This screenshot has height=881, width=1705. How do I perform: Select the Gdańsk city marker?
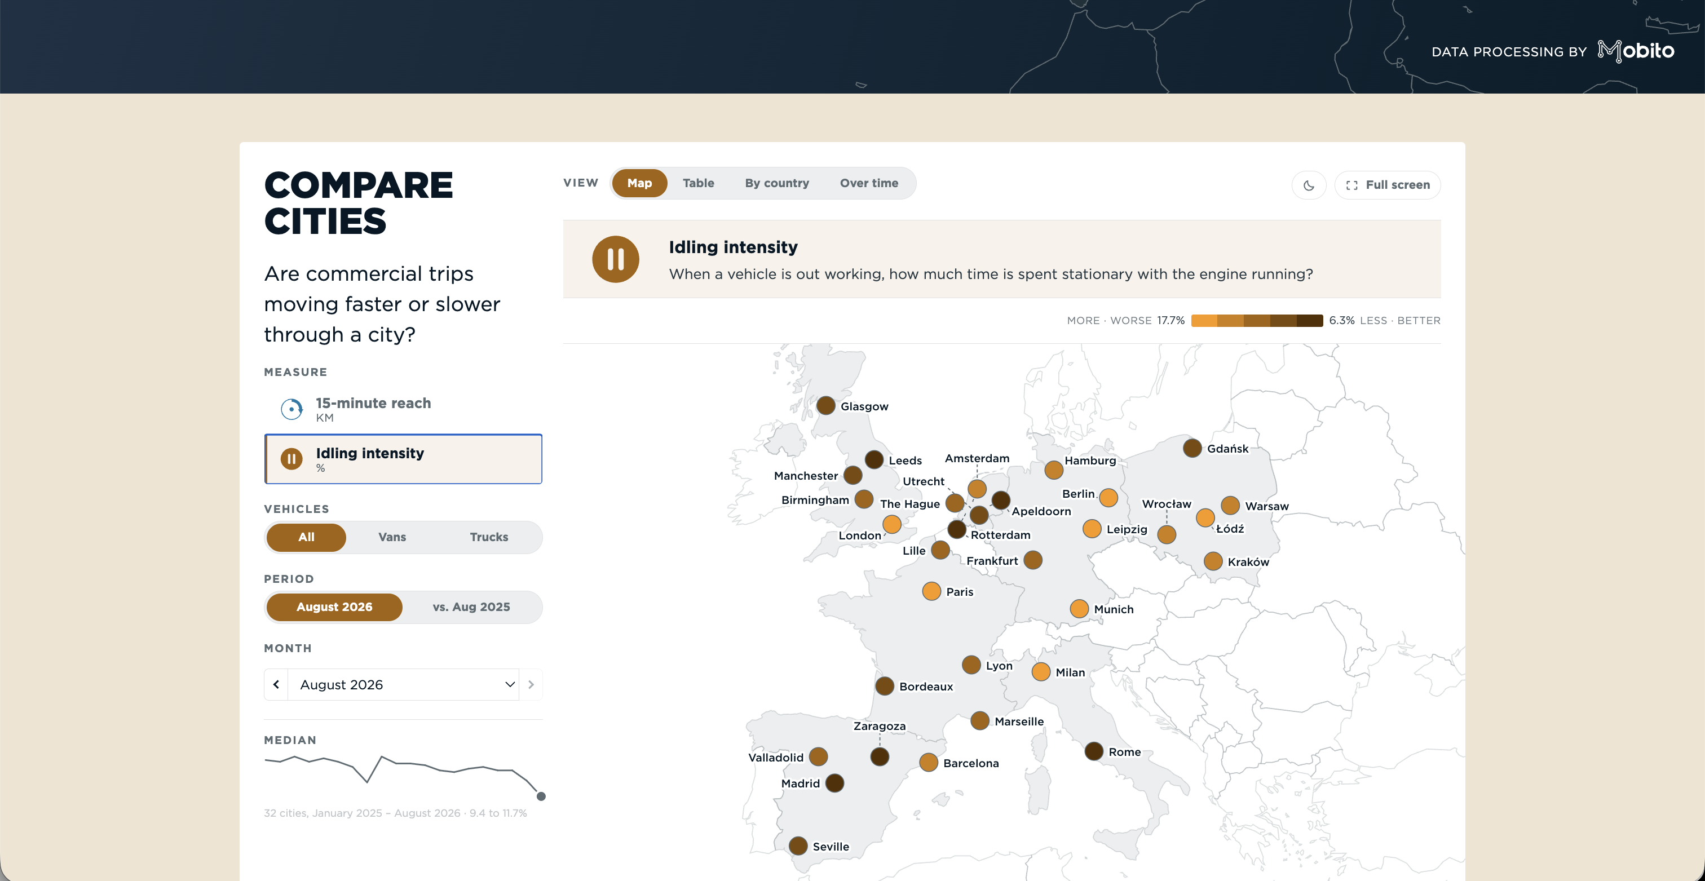click(1192, 448)
